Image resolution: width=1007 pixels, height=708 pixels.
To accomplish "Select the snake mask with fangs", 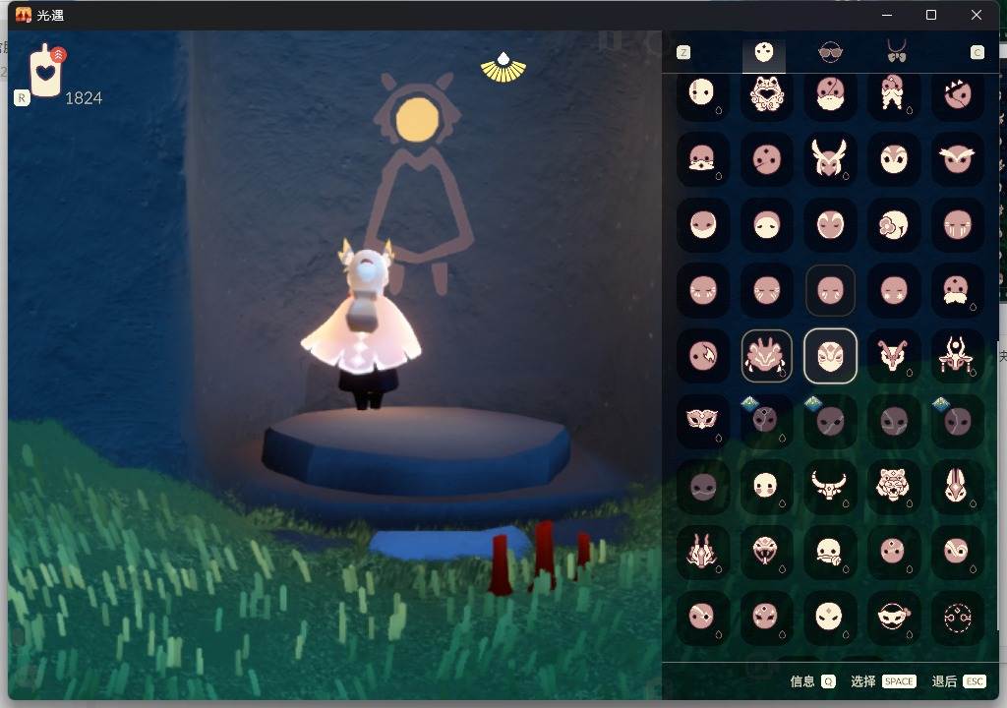I will (766, 551).
